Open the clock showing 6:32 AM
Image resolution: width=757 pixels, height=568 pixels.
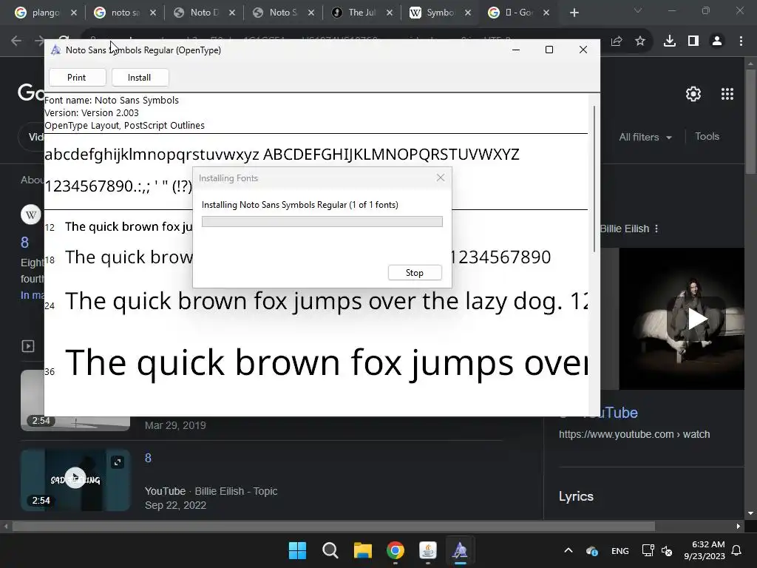705,550
